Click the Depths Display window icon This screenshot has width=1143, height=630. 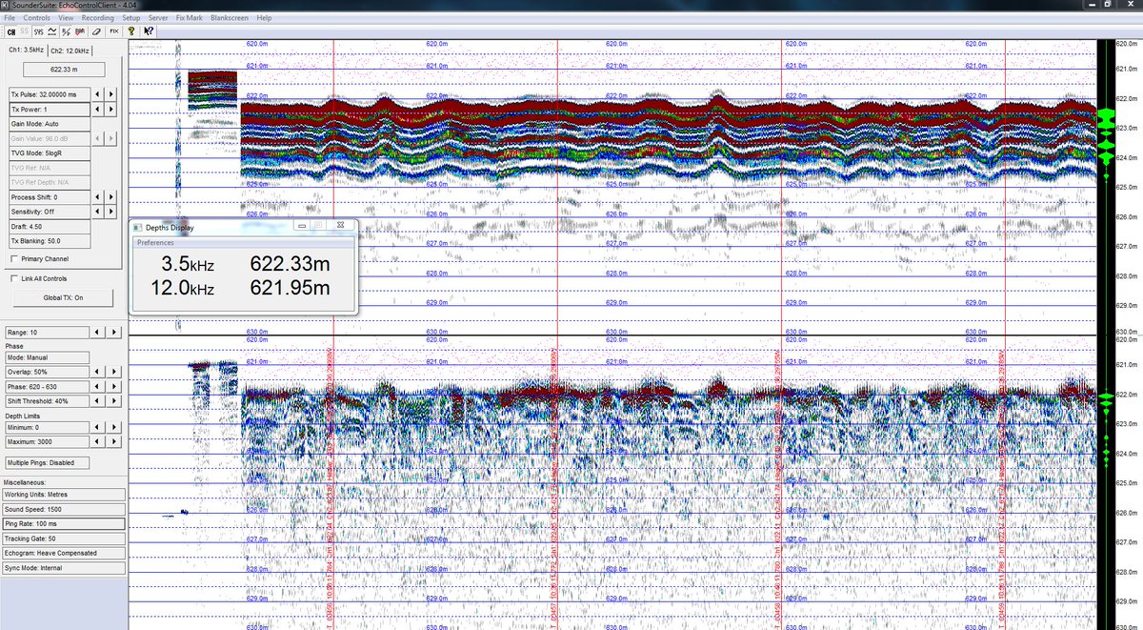138,228
